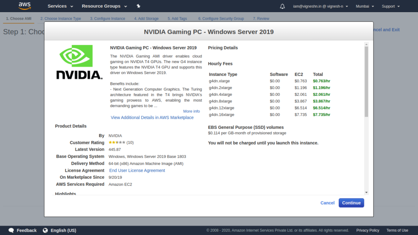The image size is (418, 235).
Task: Click the g4dn.12xlarge instance type row
Action: tap(269, 108)
